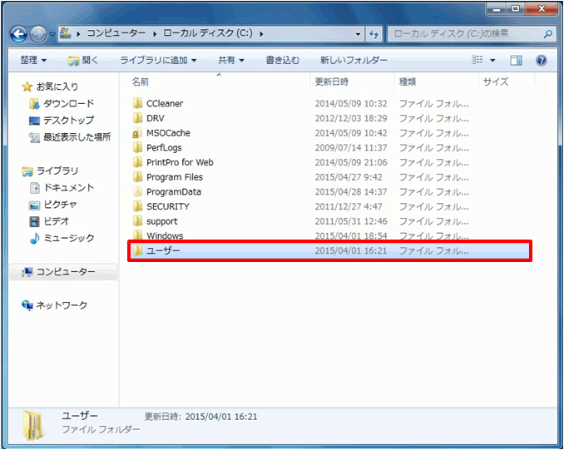Select the Windows folder
This screenshot has height=450, width=564.
(x=165, y=236)
